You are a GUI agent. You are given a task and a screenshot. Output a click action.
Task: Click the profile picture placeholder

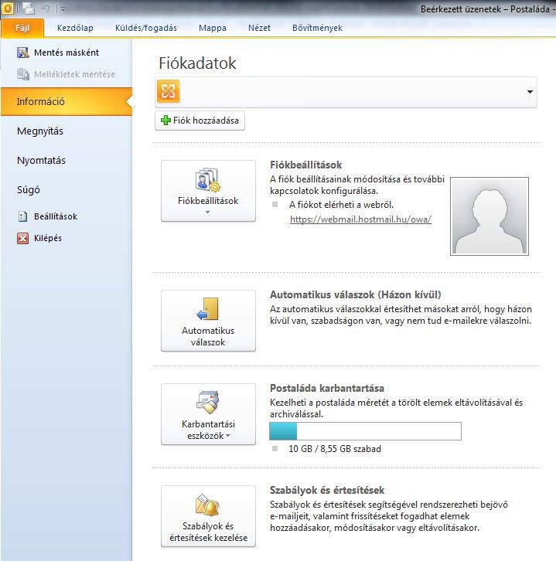(489, 216)
